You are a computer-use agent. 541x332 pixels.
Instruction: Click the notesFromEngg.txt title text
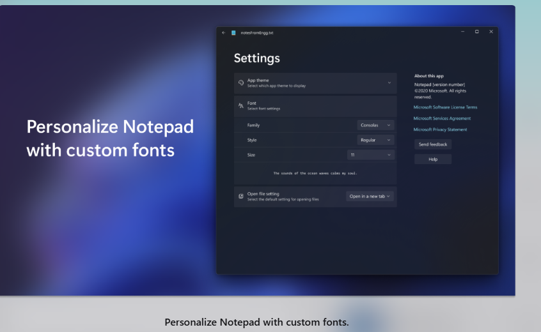tap(256, 33)
